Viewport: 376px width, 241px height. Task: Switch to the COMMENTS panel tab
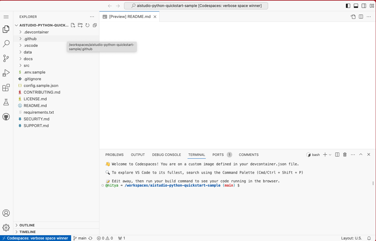(x=249, y=155)
